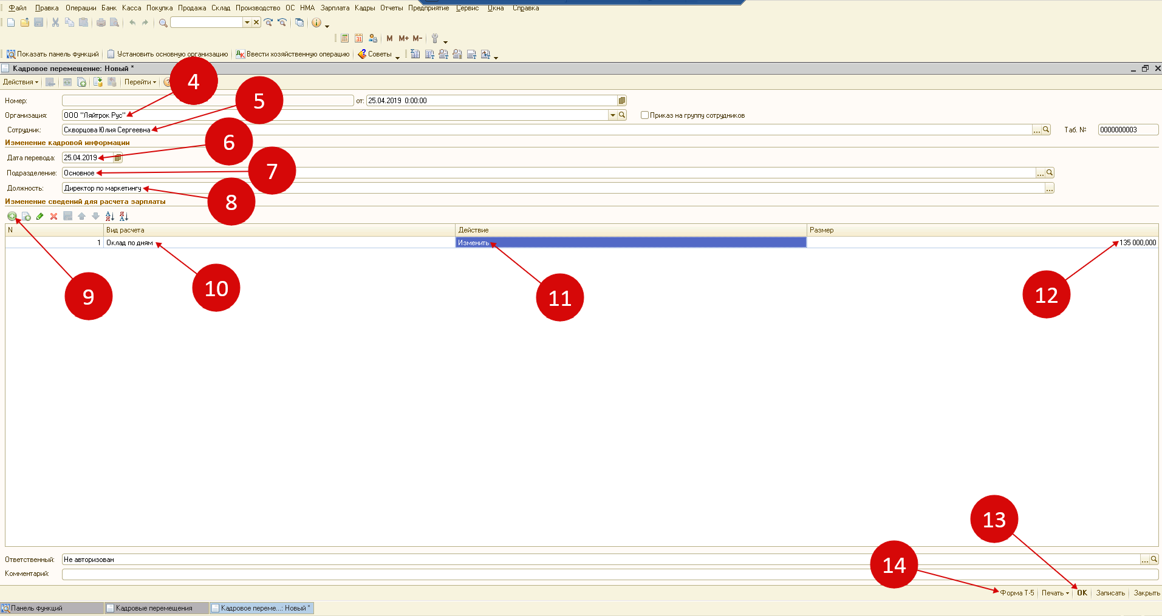Expand the toolbar search box dropdown arrow

coord(247,22)
